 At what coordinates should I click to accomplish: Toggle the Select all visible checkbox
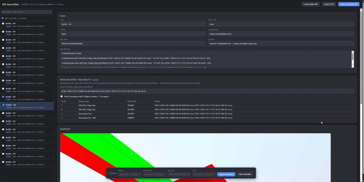(3, 18)
